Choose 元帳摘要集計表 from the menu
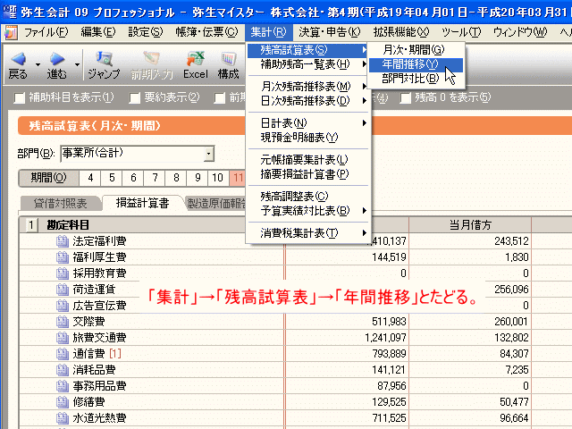Viewport: 572px width, 429px height. click(x=307, y=160)
